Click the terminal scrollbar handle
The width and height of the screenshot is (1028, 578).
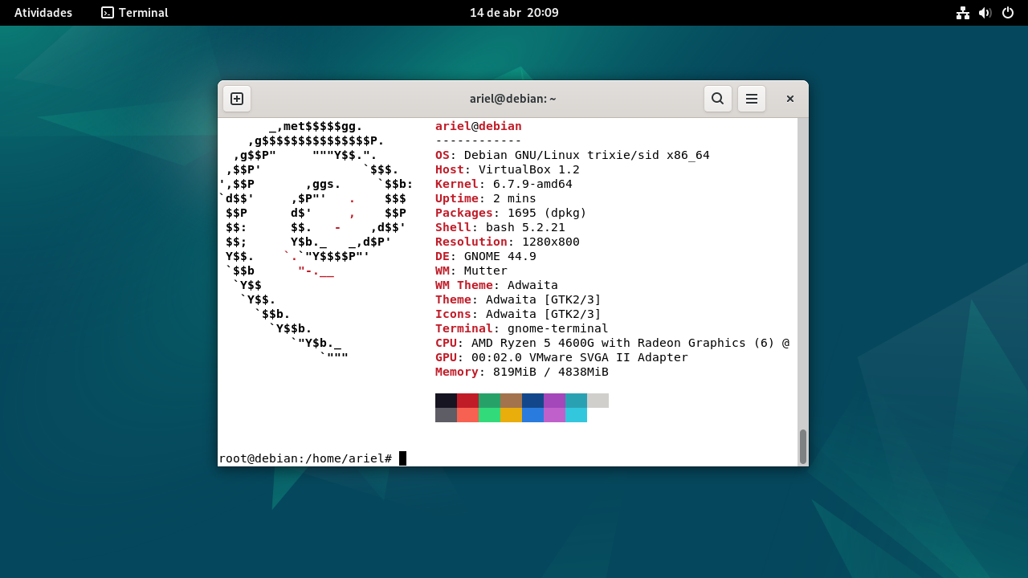[803, 446]
